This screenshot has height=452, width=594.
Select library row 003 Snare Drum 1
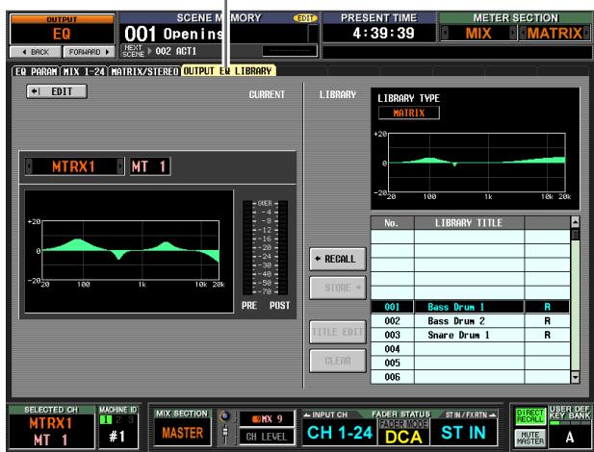pos(470,335)
